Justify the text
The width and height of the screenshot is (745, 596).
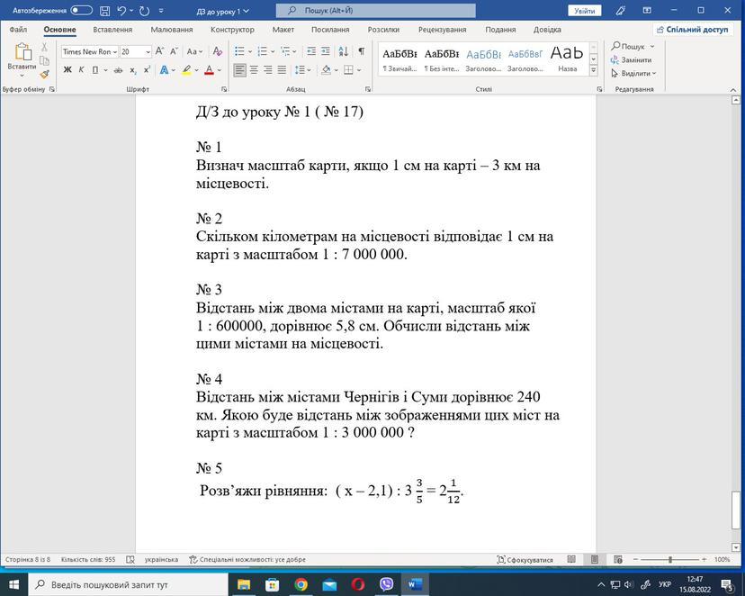(282, 70)
